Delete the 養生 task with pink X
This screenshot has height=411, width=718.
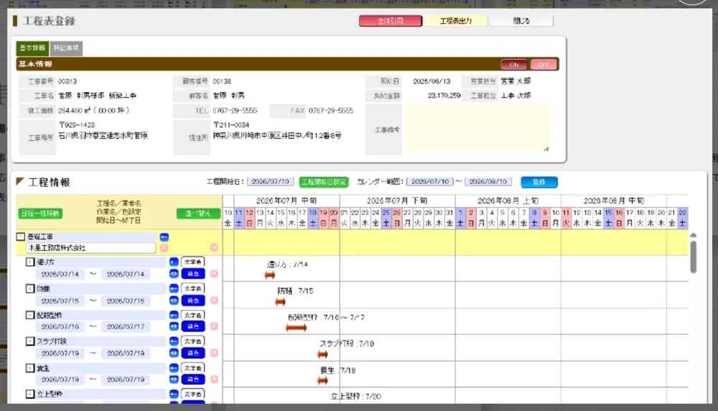[214, 379]
